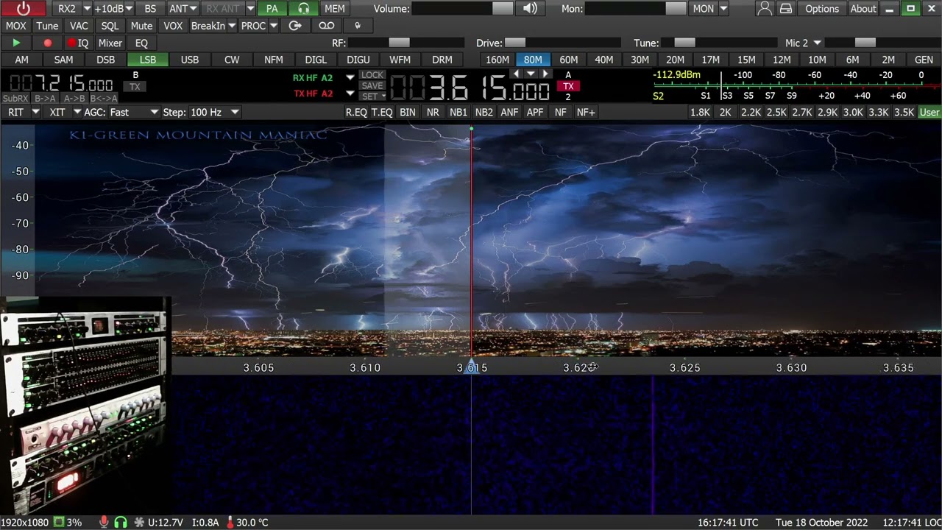Toggle Mute button
The height and width of the screenshot is (530, 942).
coord(141,26)
